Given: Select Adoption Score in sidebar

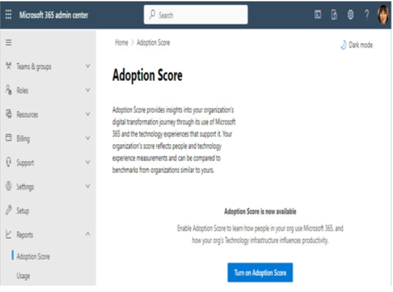Looking at the screenshot, I should click(33, 256).
